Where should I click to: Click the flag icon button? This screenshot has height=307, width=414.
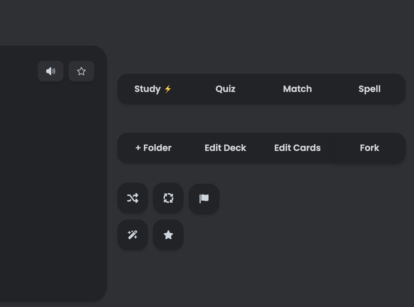[204, 199]
